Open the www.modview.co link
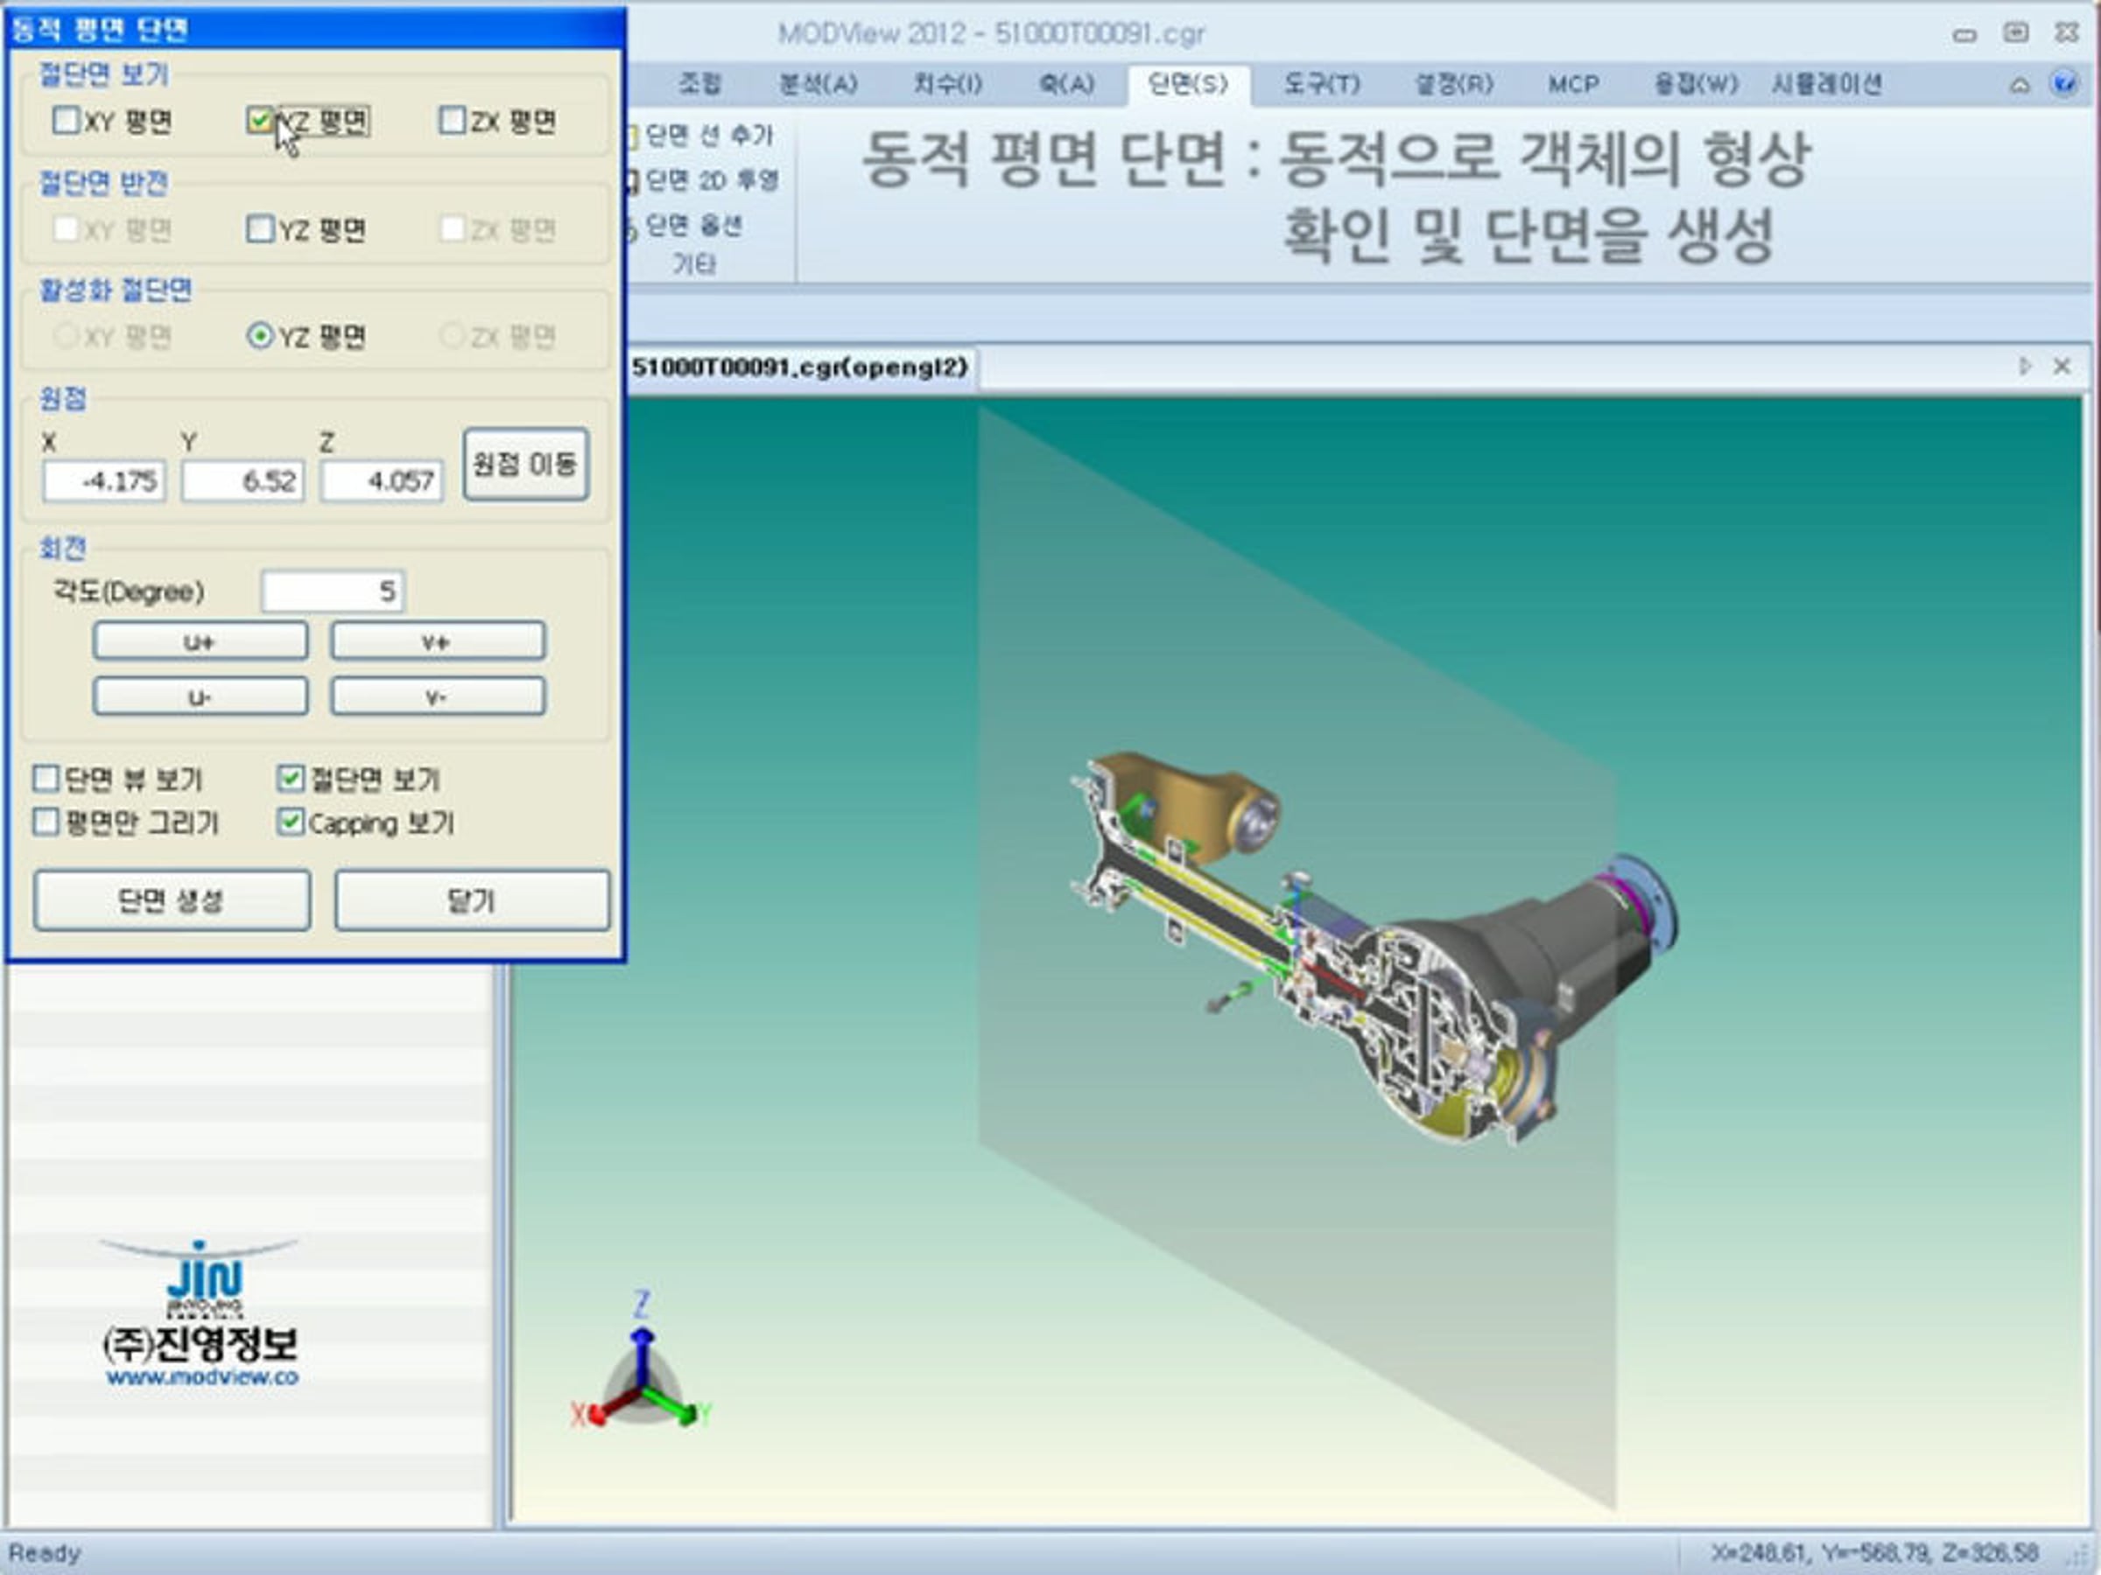The height and width of the screenshot is (1575, 2101). click(201, 1377)
